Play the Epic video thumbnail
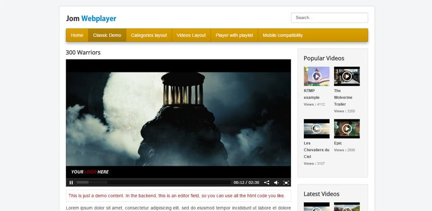Screen dimensions: 432x211 point(347,129)
